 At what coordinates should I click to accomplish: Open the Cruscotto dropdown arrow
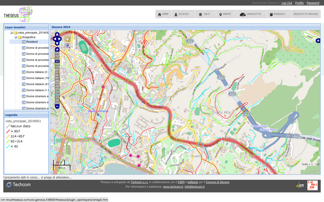click(x=264, y=13)
